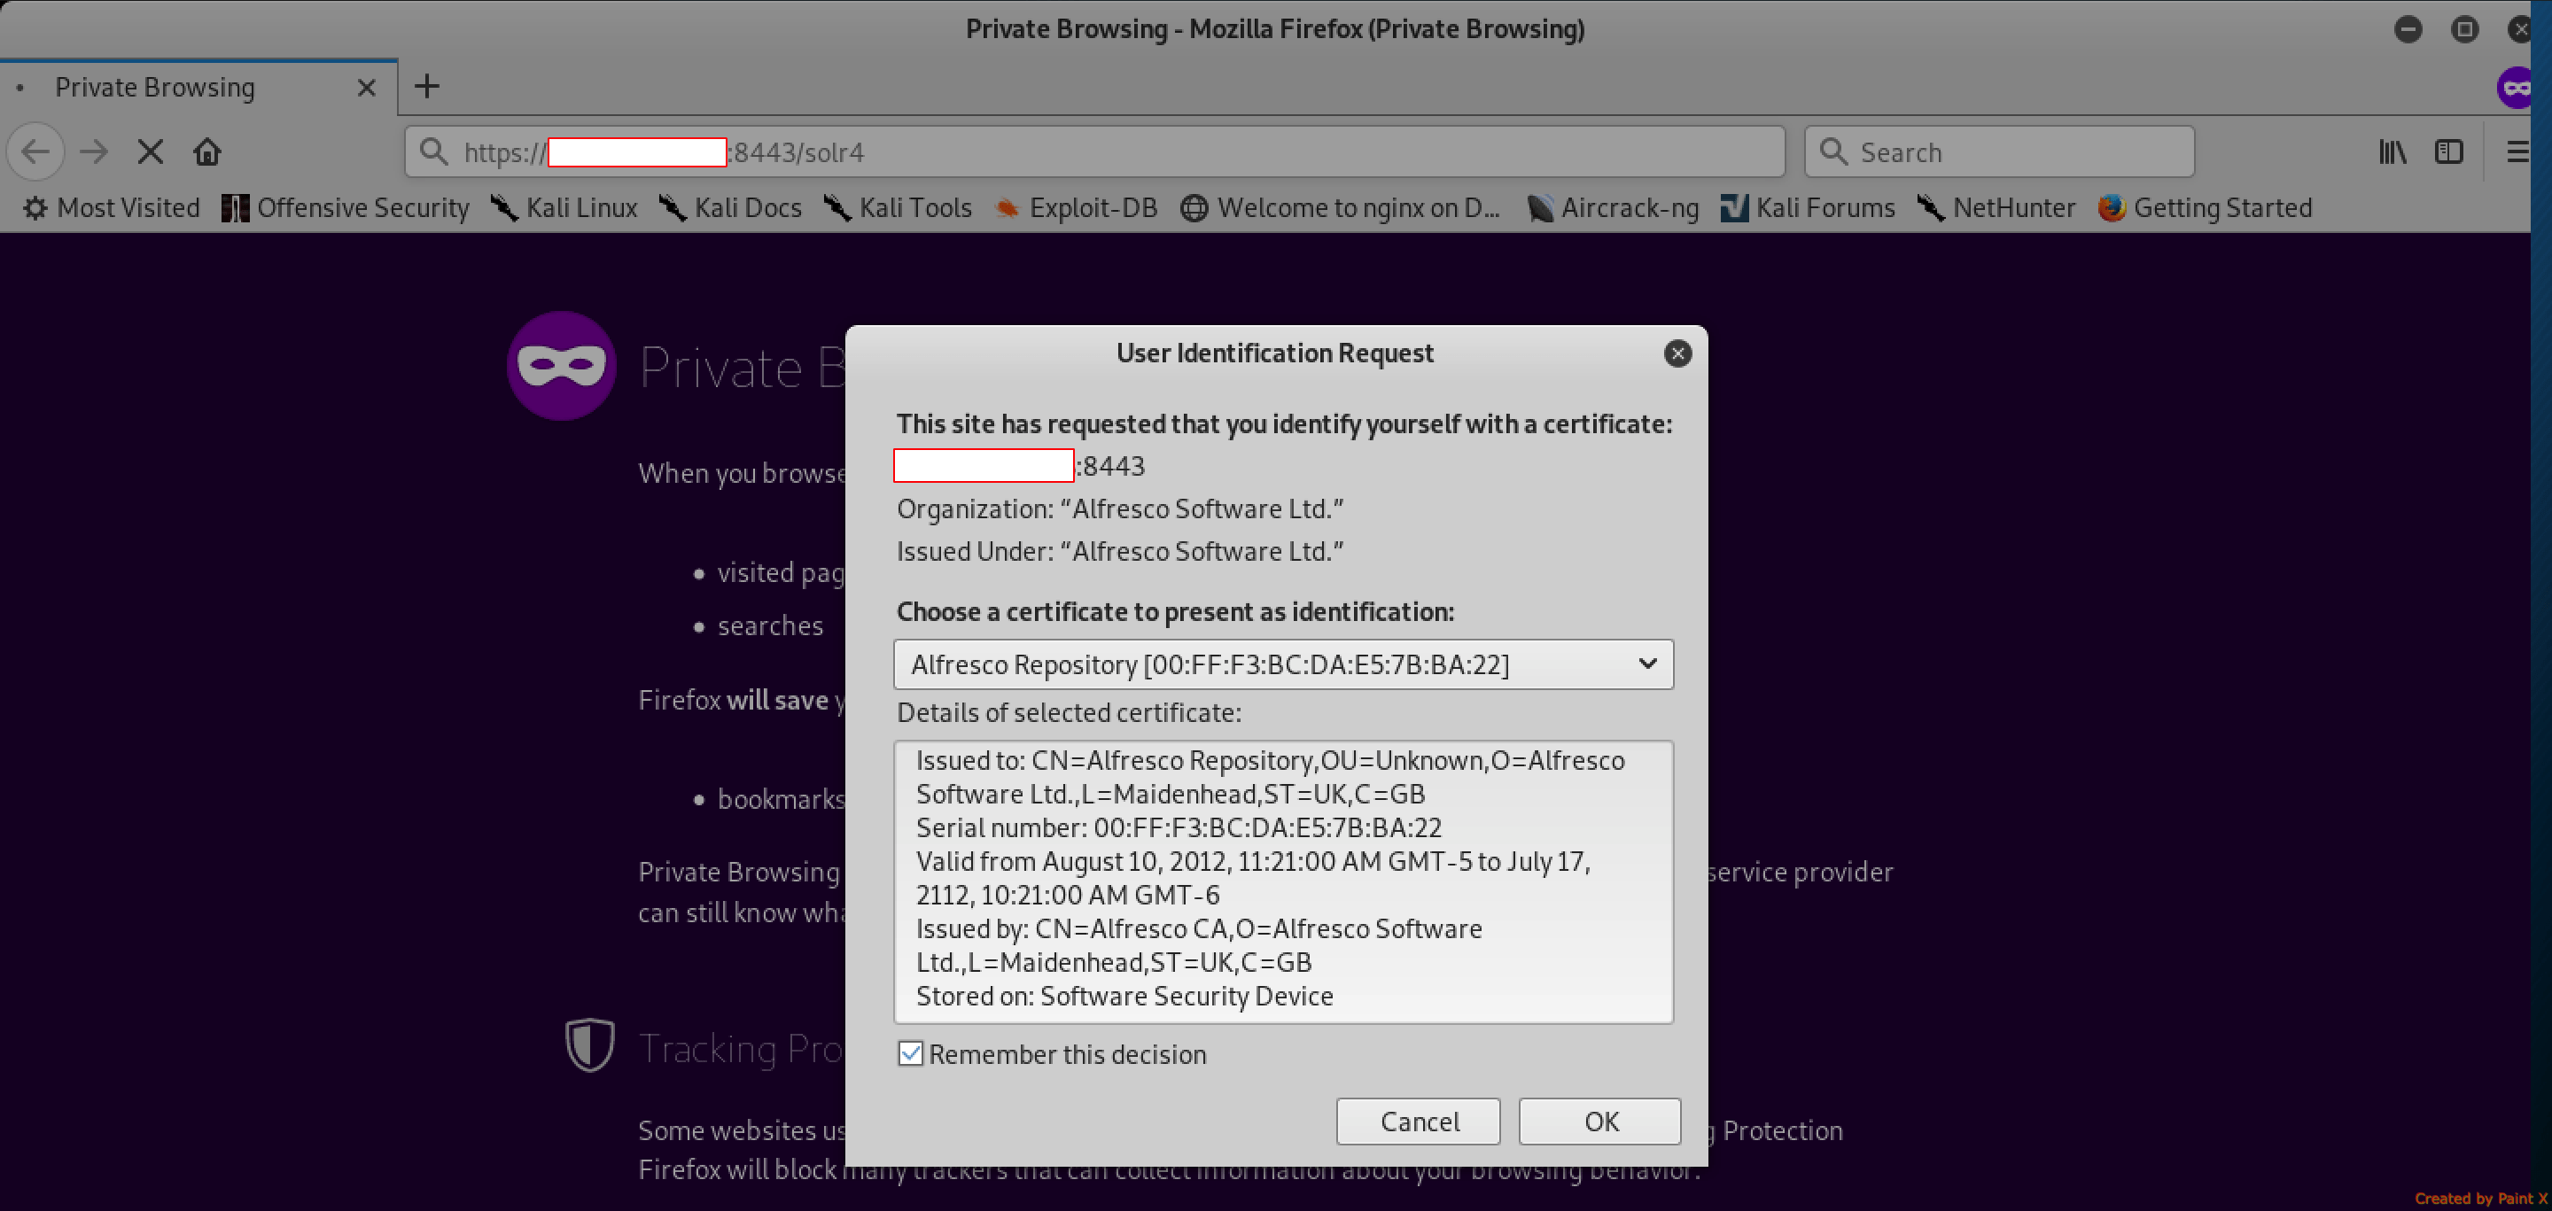Uncheck Remember this decision checkbox
2552x1211 pixels.
[909, 1053]
